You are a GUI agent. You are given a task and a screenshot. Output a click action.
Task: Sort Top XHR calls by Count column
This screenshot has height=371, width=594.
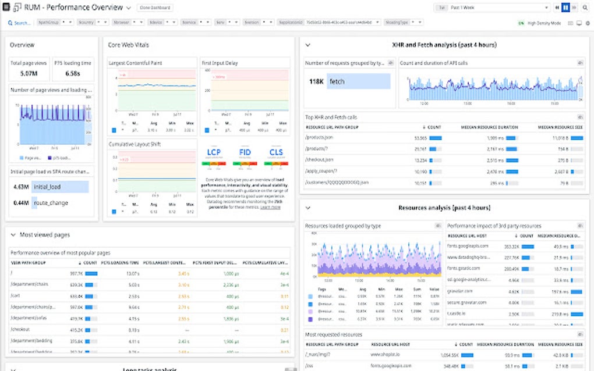[x=433, y=126]
